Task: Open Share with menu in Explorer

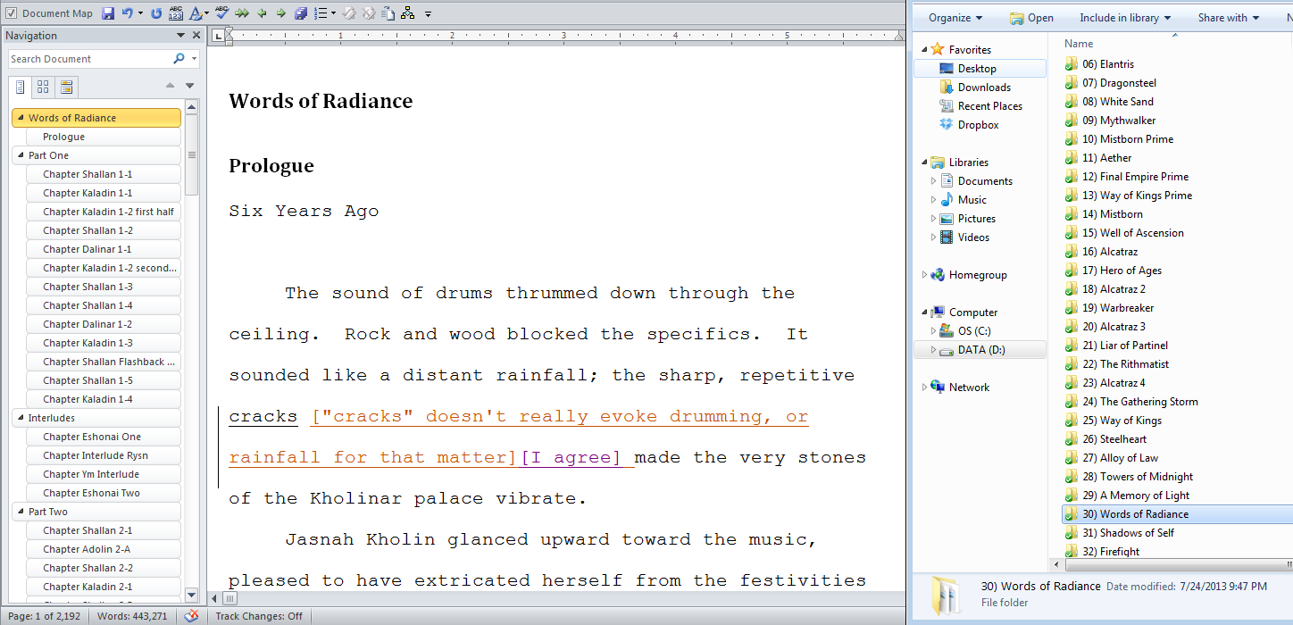Action: tap(1228, 18)
